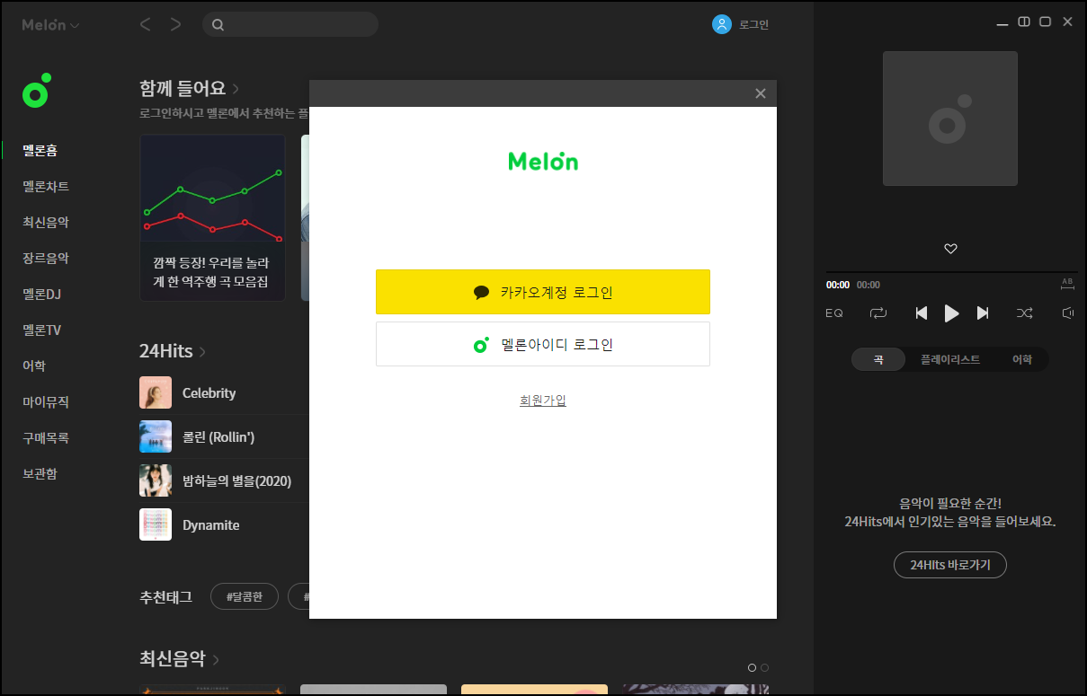
Task: Click 카카오계정 로그인 yellow button
Action: 543,292
